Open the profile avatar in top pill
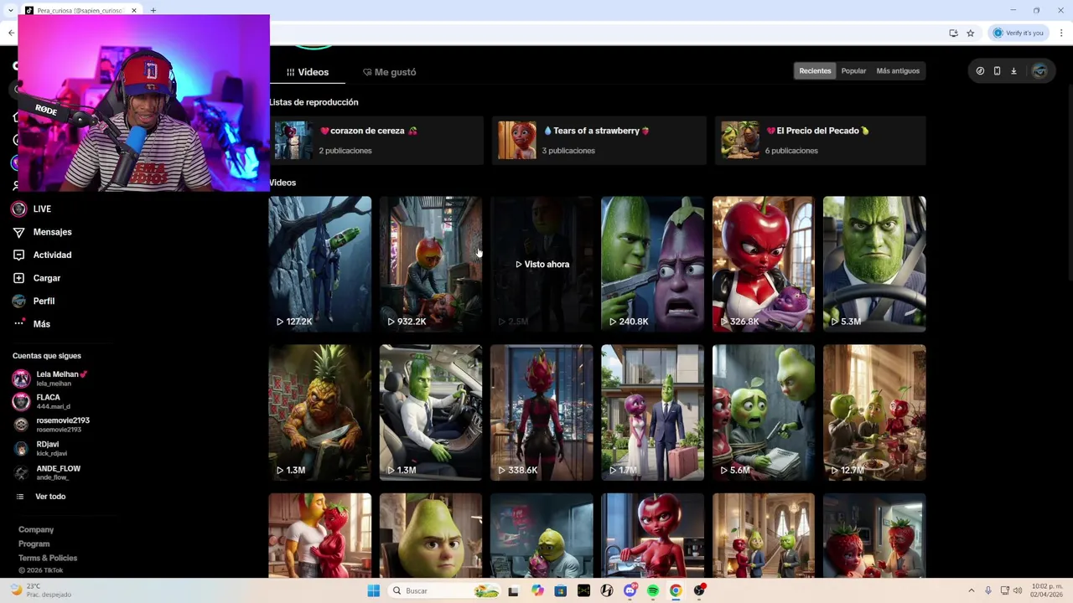Image resolution: width=1073 pixels, height=603 pixels. click(x=1039, y=71)
